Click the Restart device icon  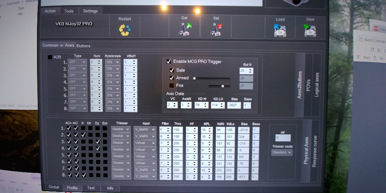coord(124,29)
